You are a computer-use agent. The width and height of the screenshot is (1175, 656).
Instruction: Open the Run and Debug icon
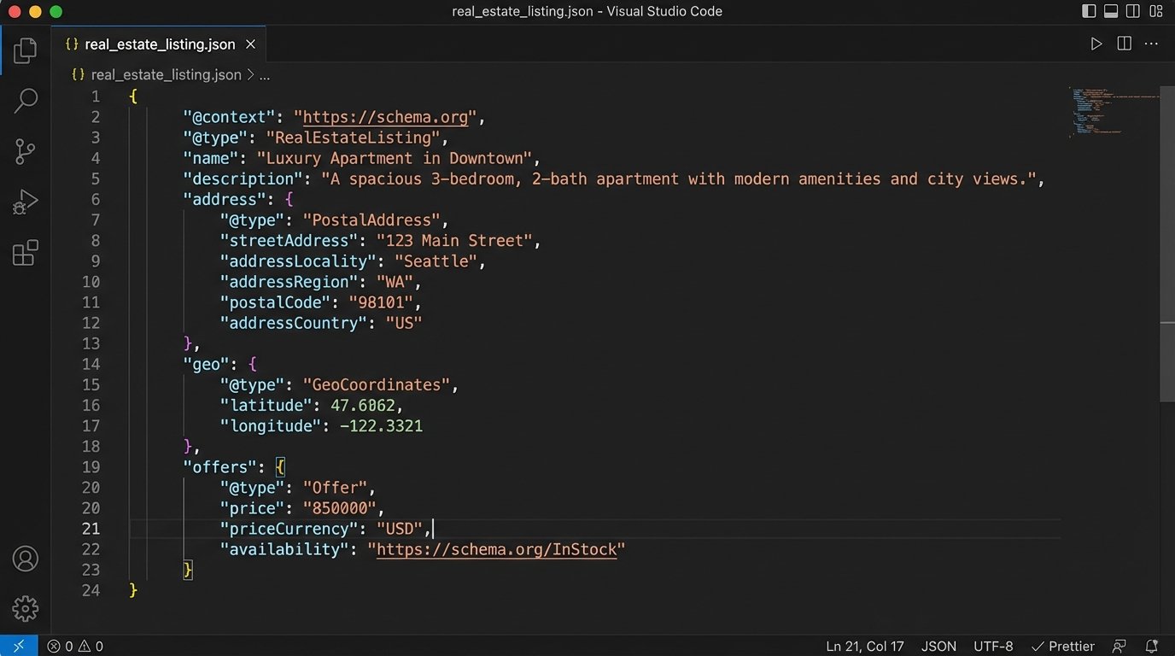(x=25, y=202)
